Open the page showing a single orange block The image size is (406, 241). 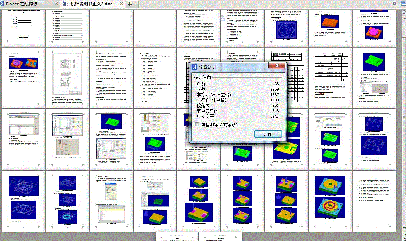[330, 28]
